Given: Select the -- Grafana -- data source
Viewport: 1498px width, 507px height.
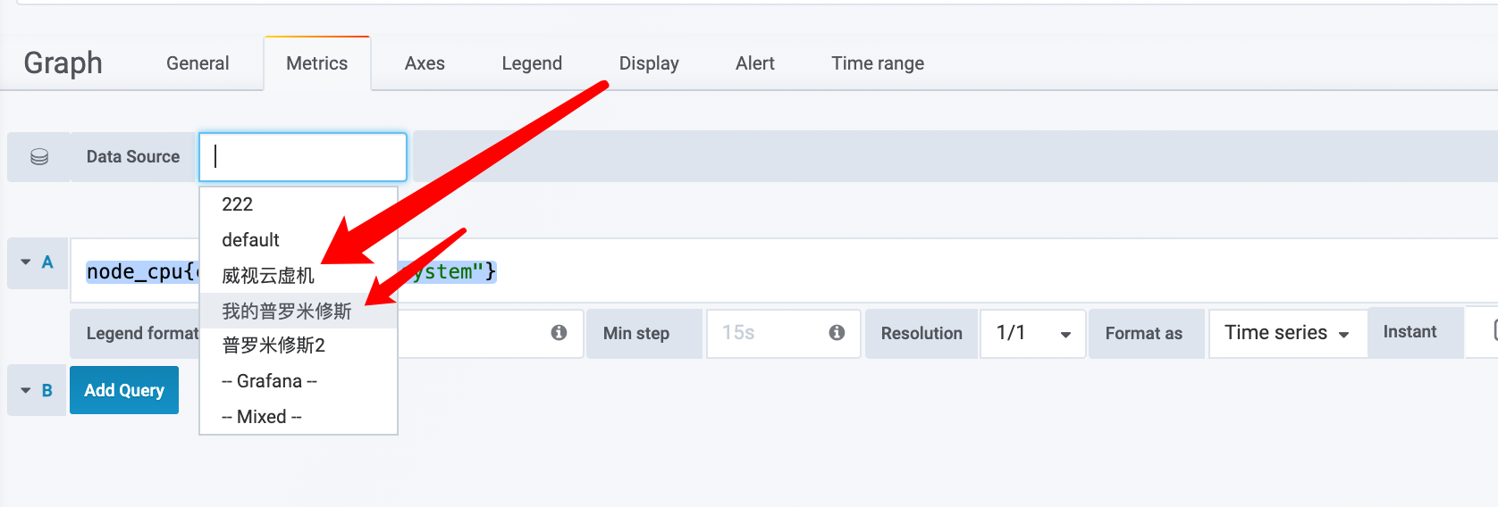Looking at the screenshot, I should point(299,381).
